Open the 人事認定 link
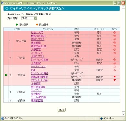The image size is (126, 121). pyautogui.click(x=36, y=50)
